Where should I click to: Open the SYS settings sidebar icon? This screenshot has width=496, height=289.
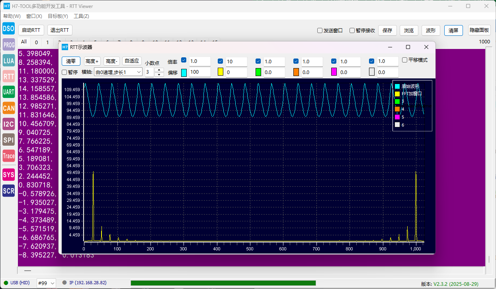click(x=8, y=175)
